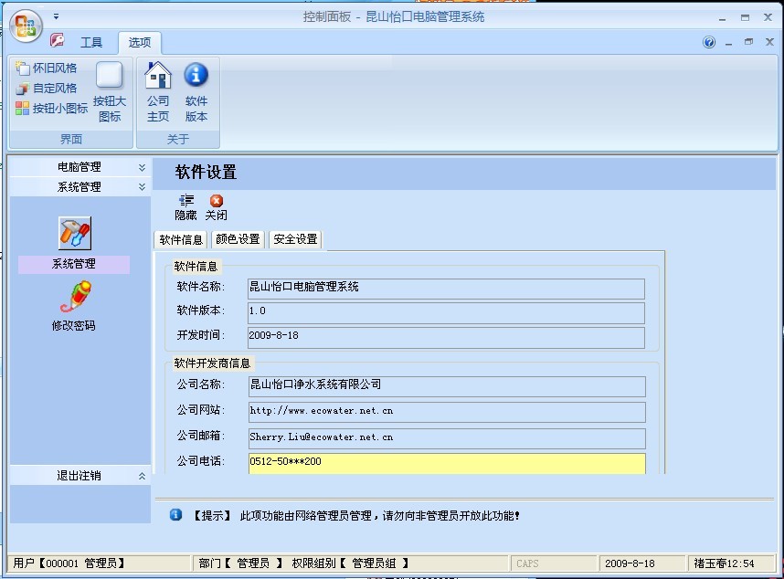The height and width of the screenshot is (579, 784).
Task: Edit the 公司名称 input field
Action: (447, 386)
